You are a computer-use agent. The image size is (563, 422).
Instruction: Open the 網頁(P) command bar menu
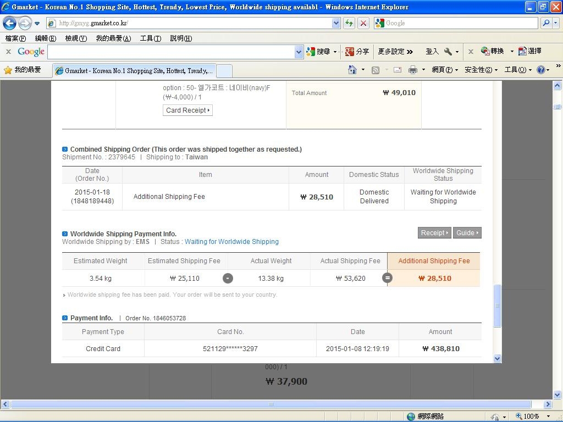click(x=444, y=70)
